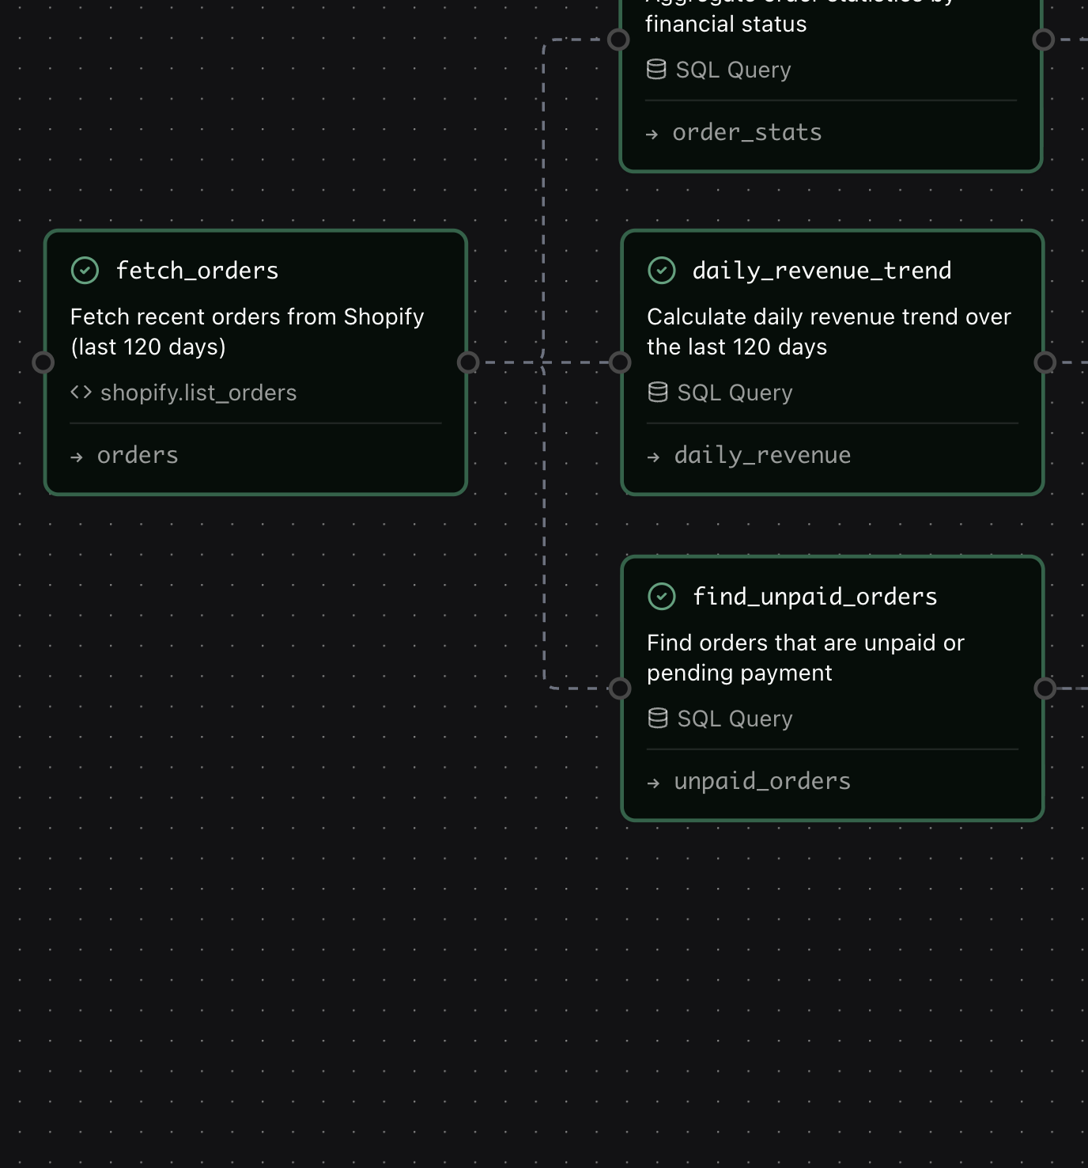Screen dimensions: 1088x1168
Task: Click the daily_revenue_trend status check icon
Action: point(661,271)
